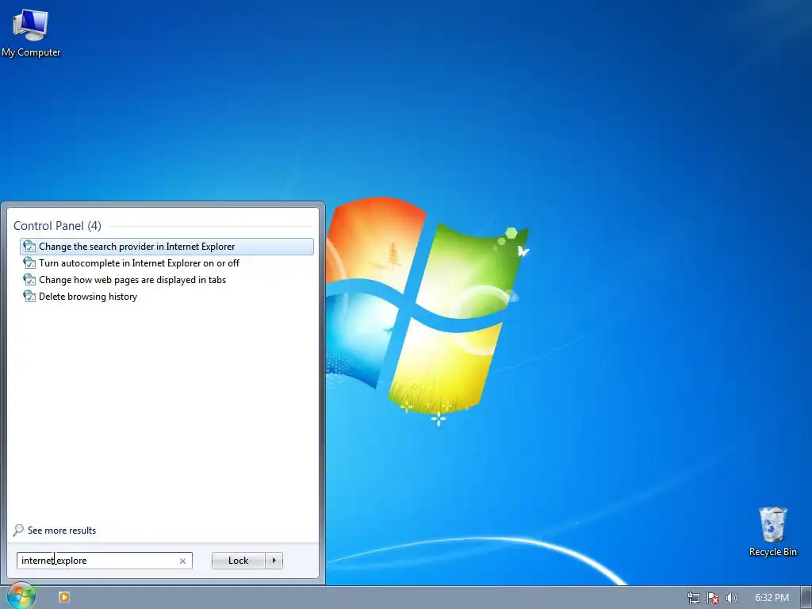Click the Lock button

(x=238, y=561)
